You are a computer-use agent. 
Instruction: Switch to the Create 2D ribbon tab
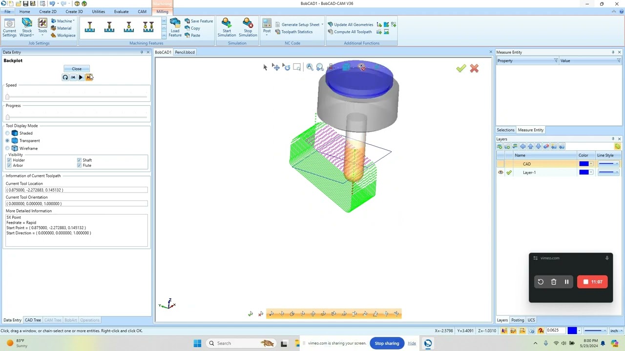pos(48,12)
